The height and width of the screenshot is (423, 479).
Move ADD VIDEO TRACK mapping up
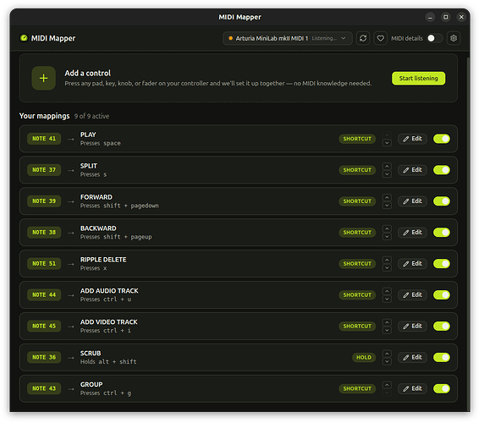[x=387, y=322]
